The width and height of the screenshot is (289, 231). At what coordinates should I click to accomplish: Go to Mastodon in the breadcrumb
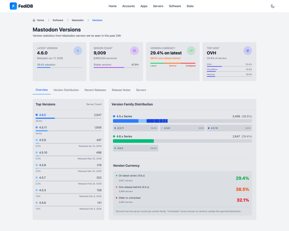point(77,20)
